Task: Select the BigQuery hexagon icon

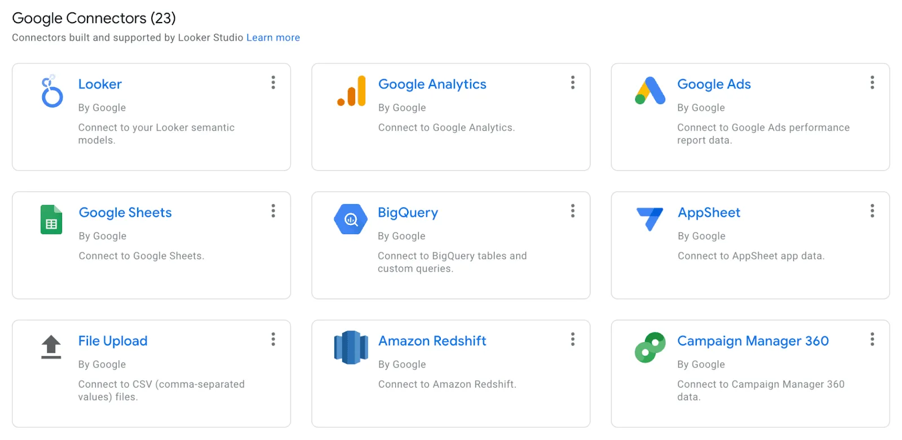Action: 351,220
